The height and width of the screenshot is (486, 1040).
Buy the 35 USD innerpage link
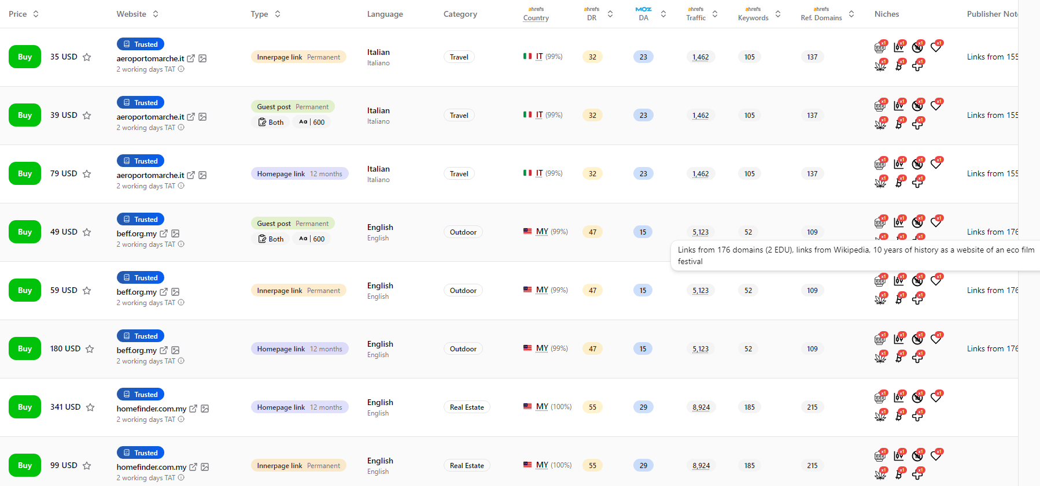(x=25, y=57)
